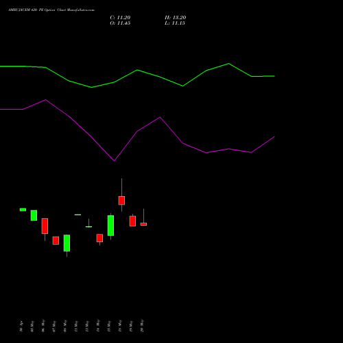Click the low value 'L: 11.15'
This screenshot has height=343, width=343.
click(x=175, y=23)
